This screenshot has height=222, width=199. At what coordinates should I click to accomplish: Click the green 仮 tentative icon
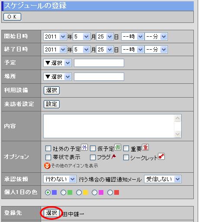point(118,147)
